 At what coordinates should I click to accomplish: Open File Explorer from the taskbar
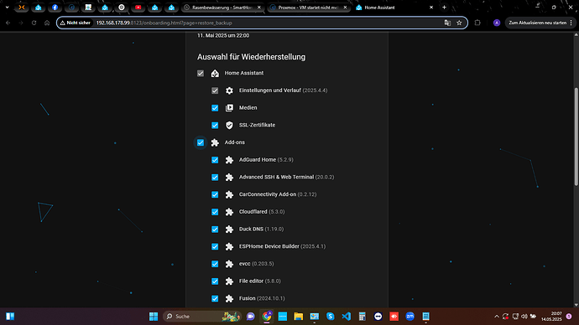[x=299, y=316]
